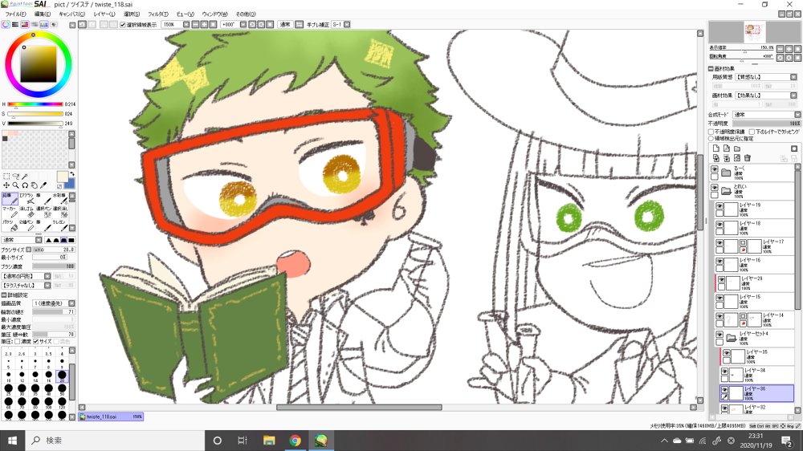Swap foreground and background colors

pyautogui.click(x=71, y=174)
